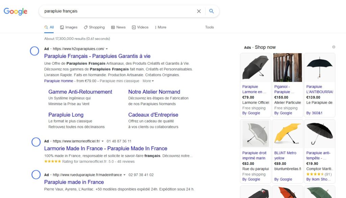The height and width of the screenshot is (198, 346).
Task: Click the magnifying glass search button
Action: tap(212, 11)
